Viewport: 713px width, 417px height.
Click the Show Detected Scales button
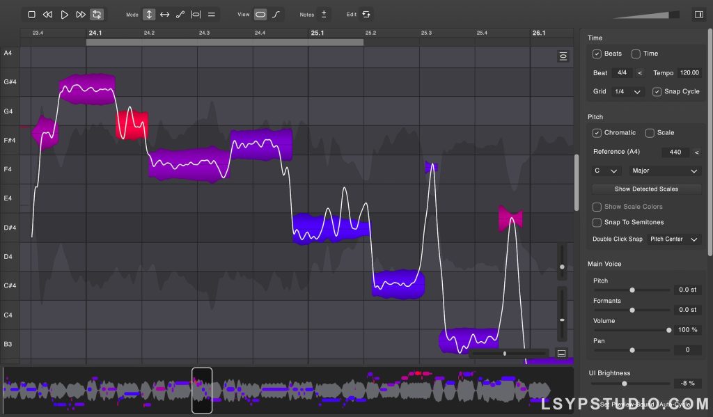646,188
